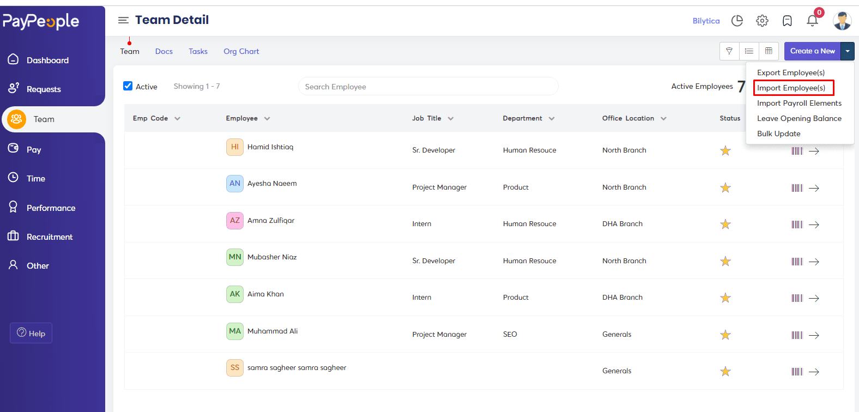Click the Status column header
Viewport: 859px width, 412px height.
tap(730, 118)
